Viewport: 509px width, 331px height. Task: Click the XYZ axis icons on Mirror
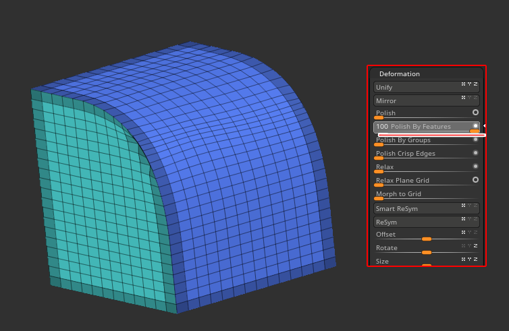point(469,98)
